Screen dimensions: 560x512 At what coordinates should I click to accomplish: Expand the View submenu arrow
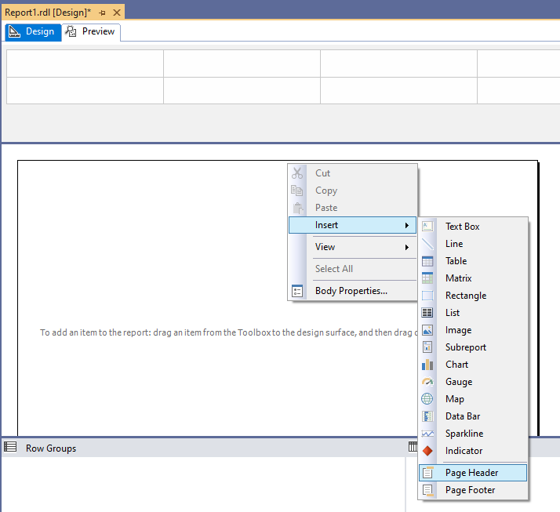tap(407, 247)
